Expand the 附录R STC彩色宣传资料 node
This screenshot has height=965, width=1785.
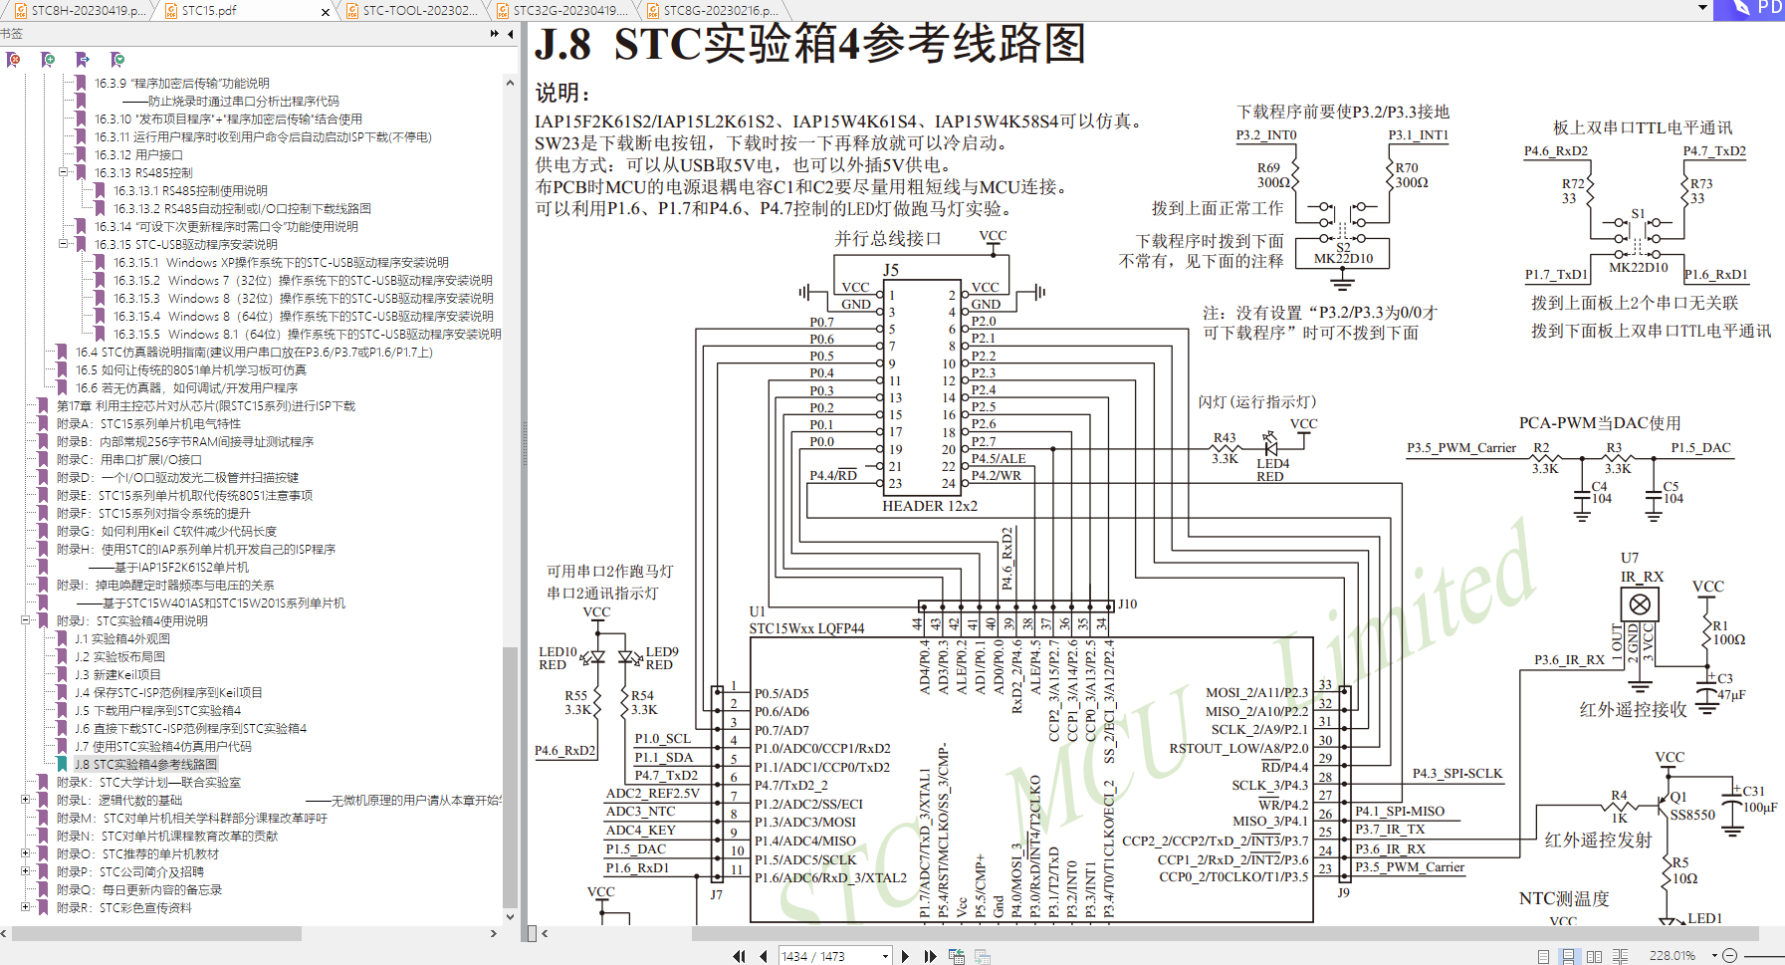[26, 907]
